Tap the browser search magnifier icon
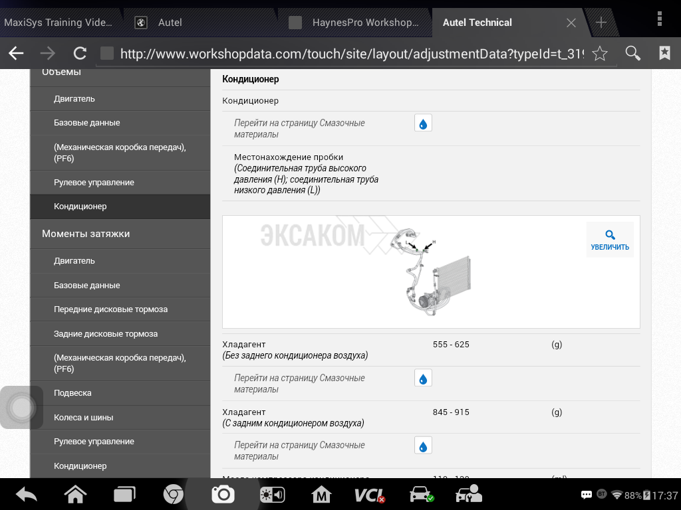This screenshot has width=681, height=510. tap(633, 54)
